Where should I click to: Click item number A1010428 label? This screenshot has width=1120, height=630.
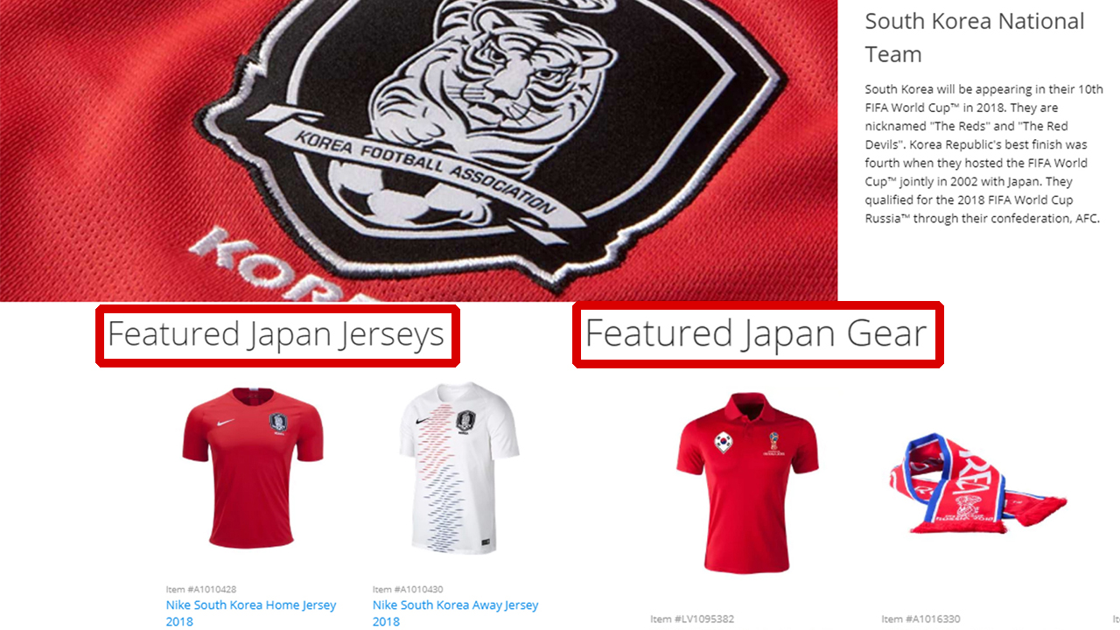coord(201,590)
